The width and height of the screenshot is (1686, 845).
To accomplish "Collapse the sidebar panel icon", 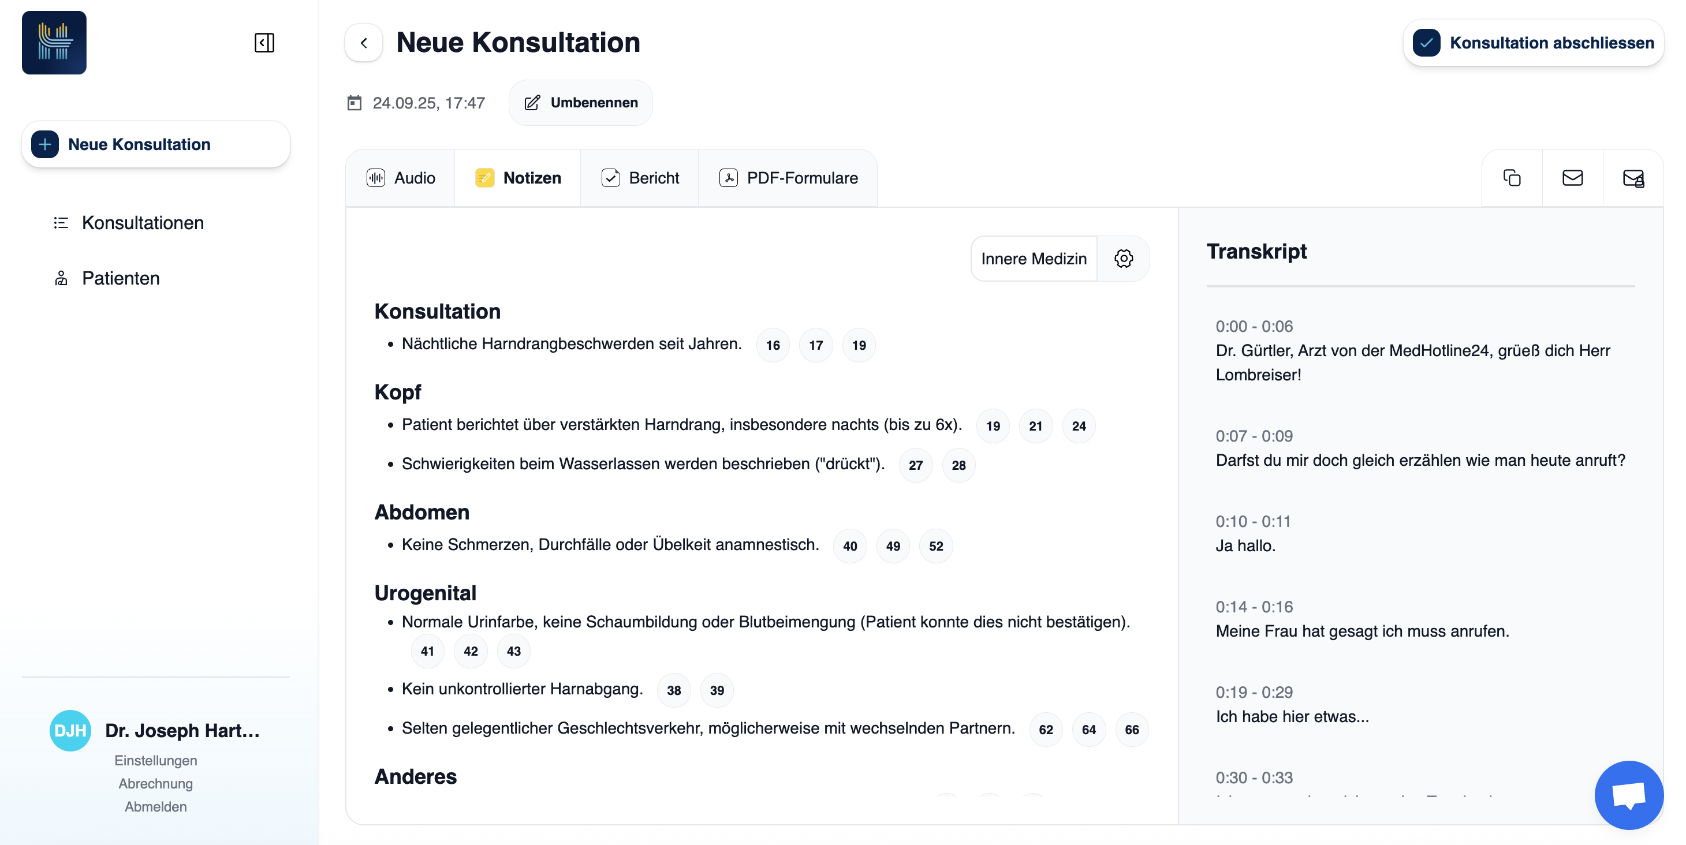I will 264,43.
